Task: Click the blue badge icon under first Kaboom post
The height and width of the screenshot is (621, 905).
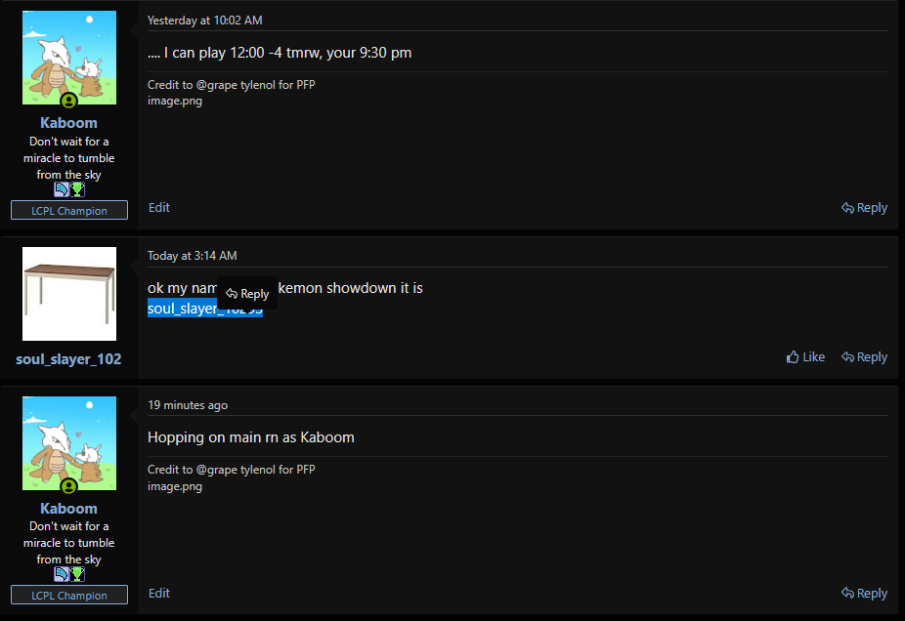Action: pyautogui.click(x=62, y=189)
